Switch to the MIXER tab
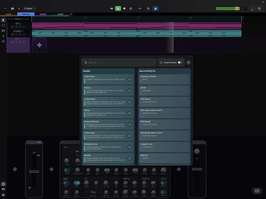This screenshot has width=266, height=199. click(60, 14)
